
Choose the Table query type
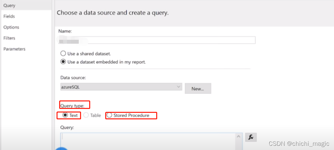click(92, 115)
